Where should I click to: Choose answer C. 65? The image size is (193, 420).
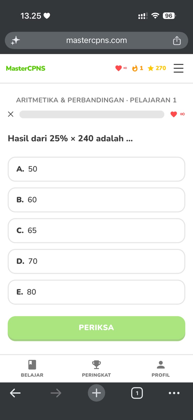(97, 230)
